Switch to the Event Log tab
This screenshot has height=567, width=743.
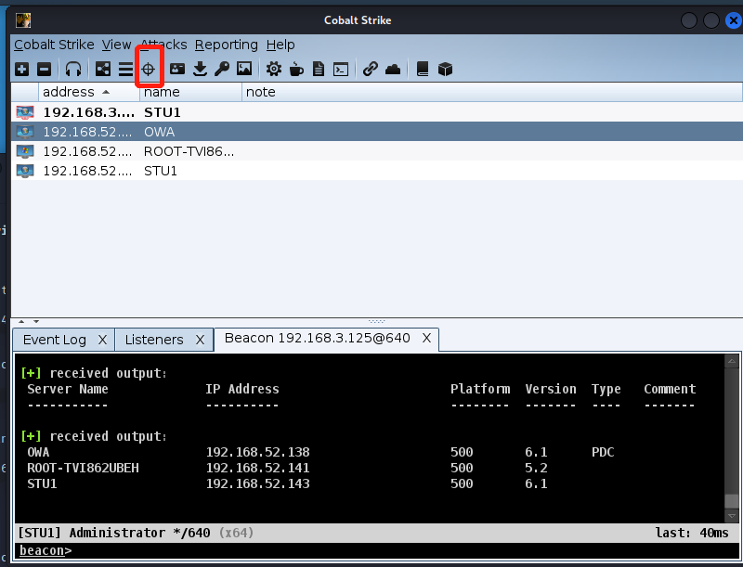click(55, 340)
